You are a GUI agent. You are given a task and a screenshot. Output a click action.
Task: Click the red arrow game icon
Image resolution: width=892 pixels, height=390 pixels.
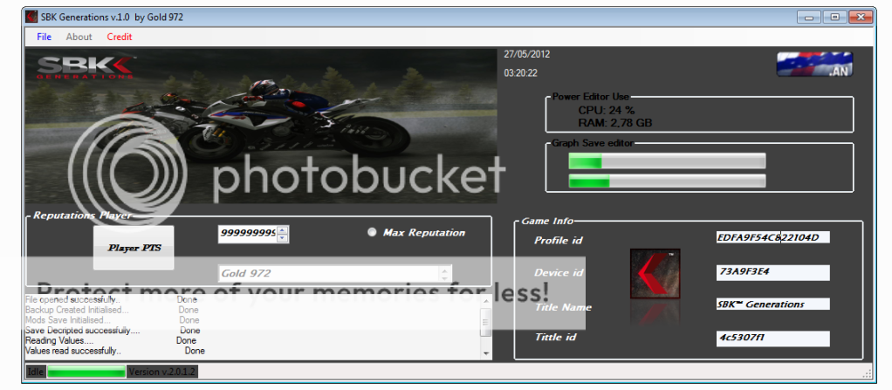coord(655,274)
